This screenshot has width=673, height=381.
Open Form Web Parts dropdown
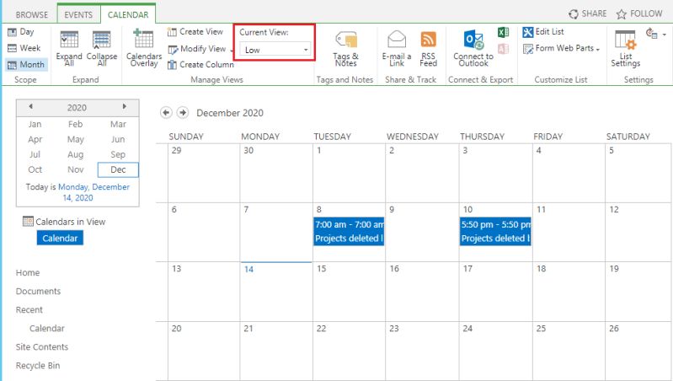pos(562,49)
